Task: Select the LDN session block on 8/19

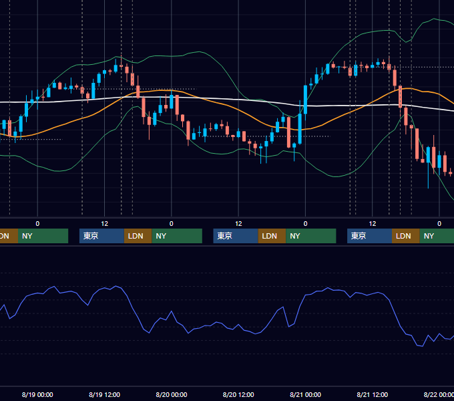Action: click(138, 236)
